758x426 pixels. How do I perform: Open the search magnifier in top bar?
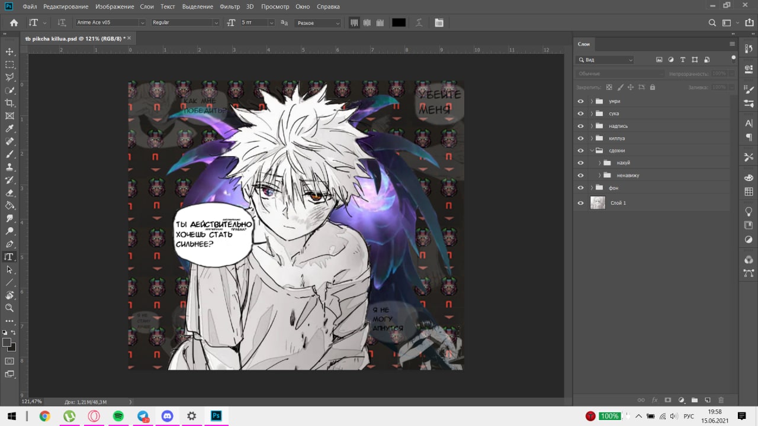click(x=712, y=22)
